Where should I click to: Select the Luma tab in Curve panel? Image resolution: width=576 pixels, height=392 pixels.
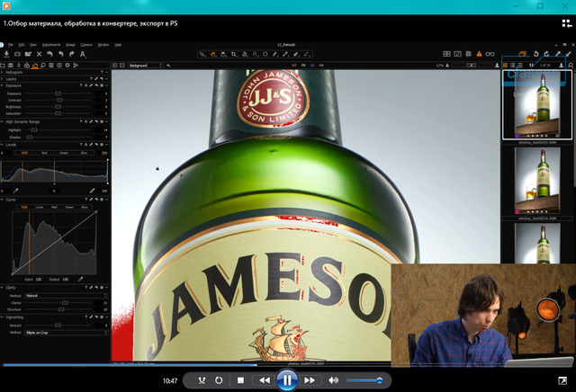[x=39, y=207]
